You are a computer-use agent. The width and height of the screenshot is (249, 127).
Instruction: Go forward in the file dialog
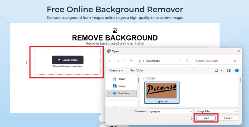[118, 61]
